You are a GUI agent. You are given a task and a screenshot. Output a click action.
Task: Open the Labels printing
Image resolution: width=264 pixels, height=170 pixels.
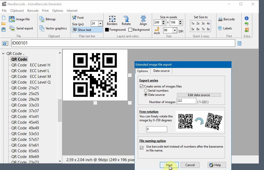[x=225, y=28]
